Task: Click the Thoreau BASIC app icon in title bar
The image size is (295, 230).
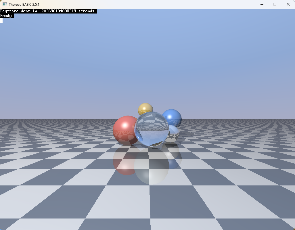Action: coord(5,4)
